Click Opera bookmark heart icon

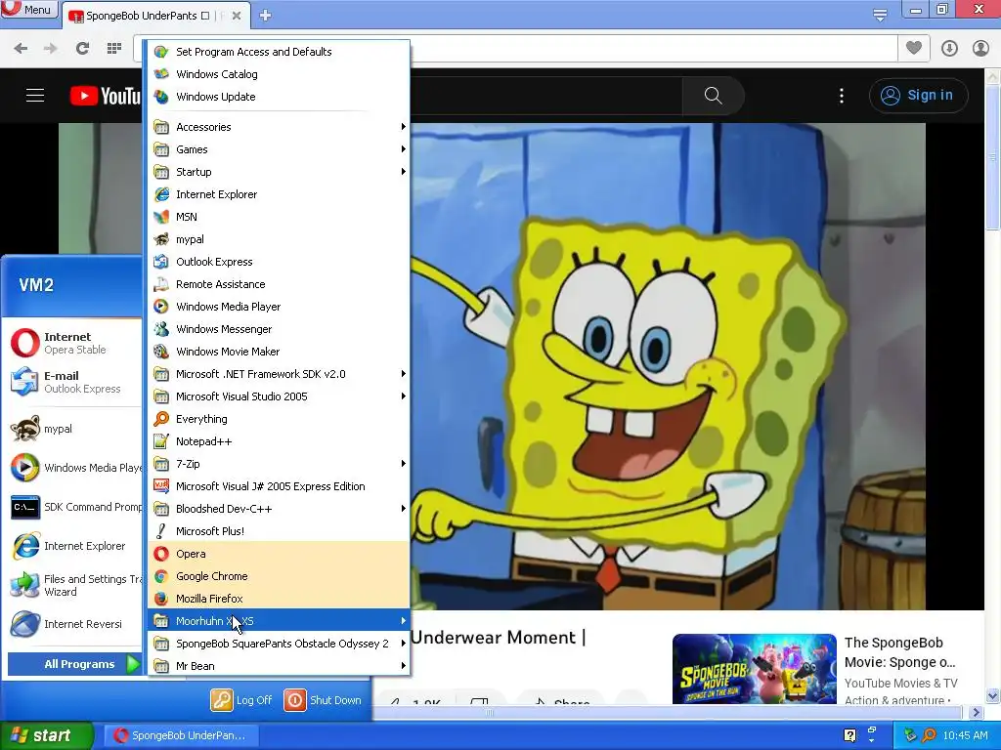[x=914, y=48]
